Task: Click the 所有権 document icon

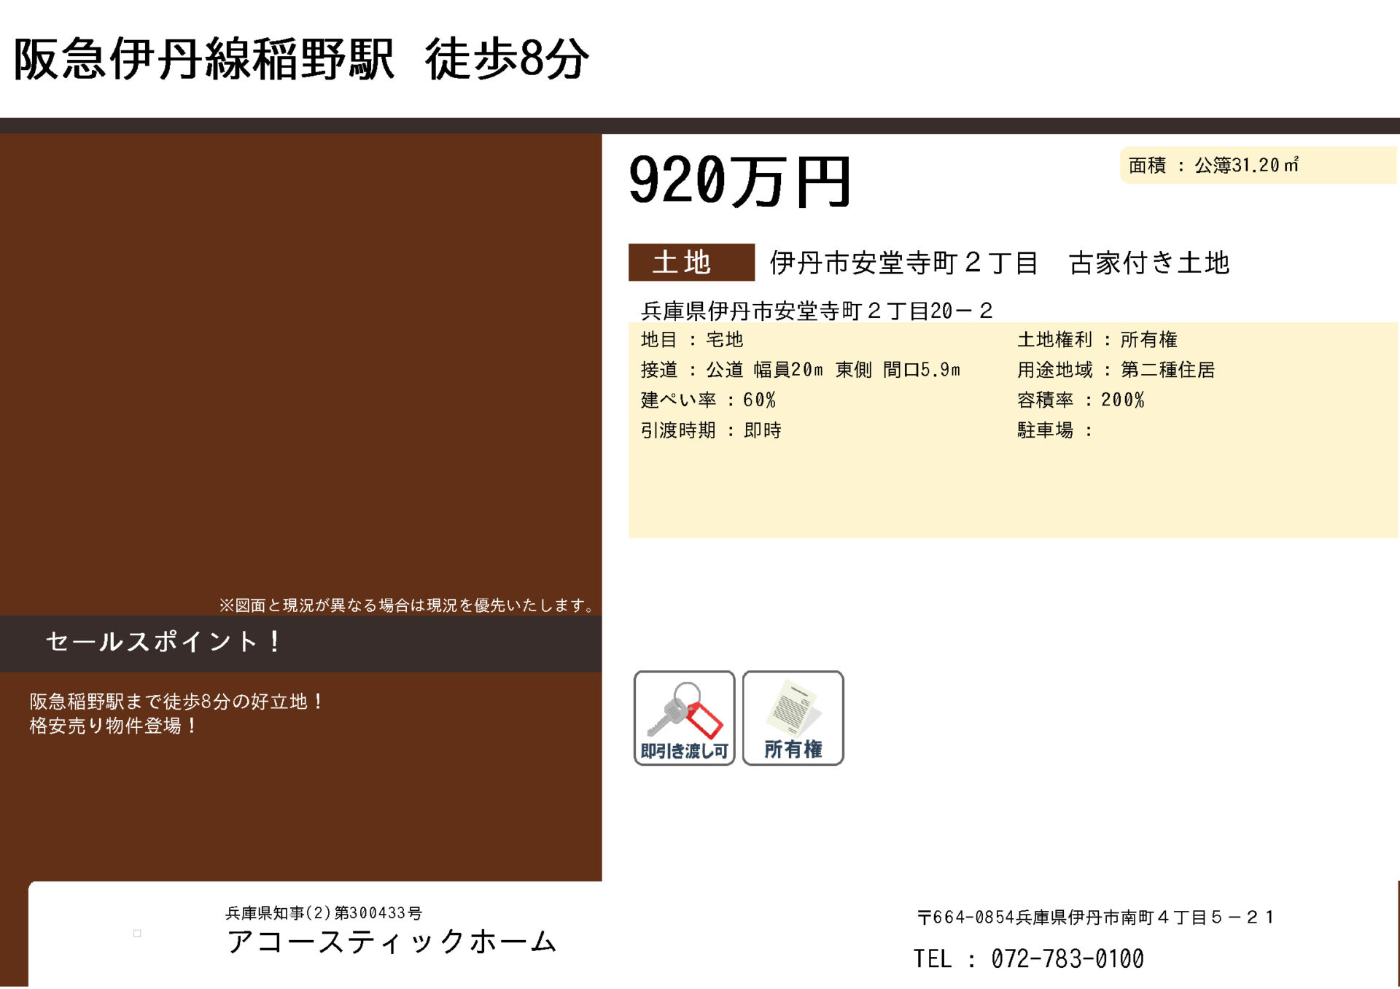Action: point(793,718)
